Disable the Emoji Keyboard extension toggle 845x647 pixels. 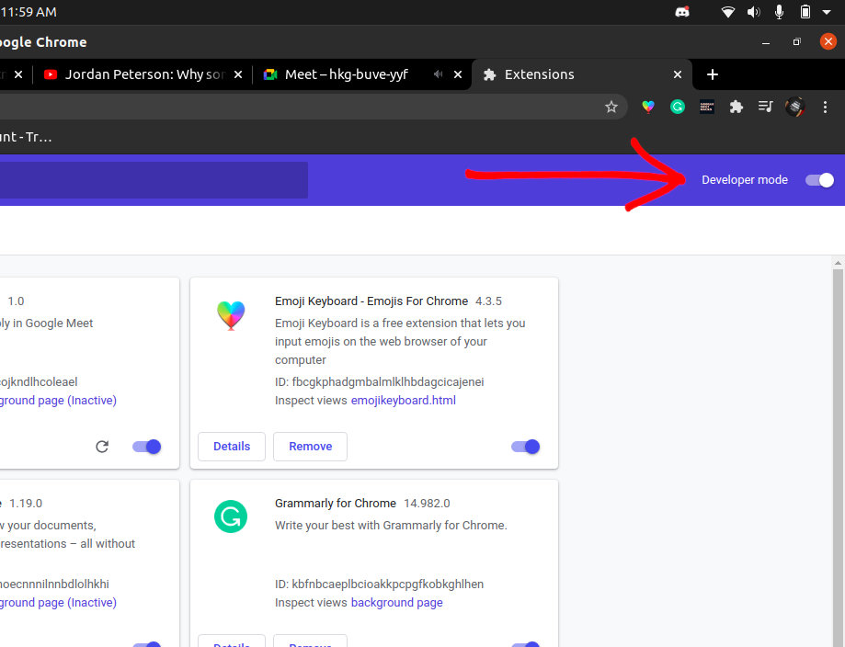pos(525,447)
